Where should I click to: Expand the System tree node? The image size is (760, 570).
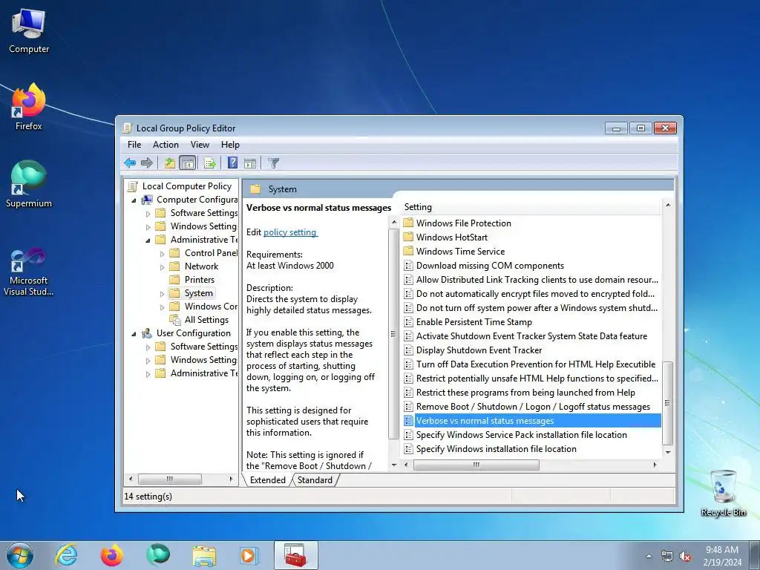[x=163, y=294]
